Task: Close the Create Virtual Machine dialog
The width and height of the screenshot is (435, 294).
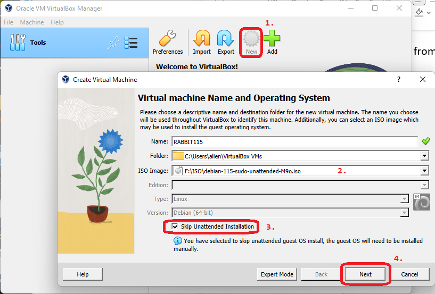Action: (x=423, y=80)
